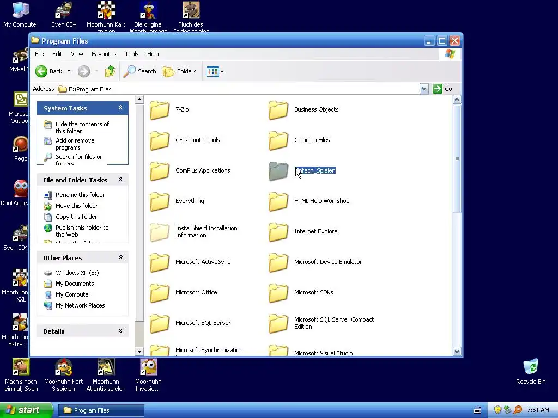Image resolution: width=558 pixels, height=418 pixels.
Task: Open the File menu
Action: (39, 54)
